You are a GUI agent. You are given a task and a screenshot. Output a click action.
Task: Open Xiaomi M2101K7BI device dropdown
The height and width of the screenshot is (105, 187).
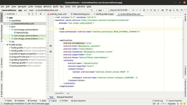pos(119,10)
